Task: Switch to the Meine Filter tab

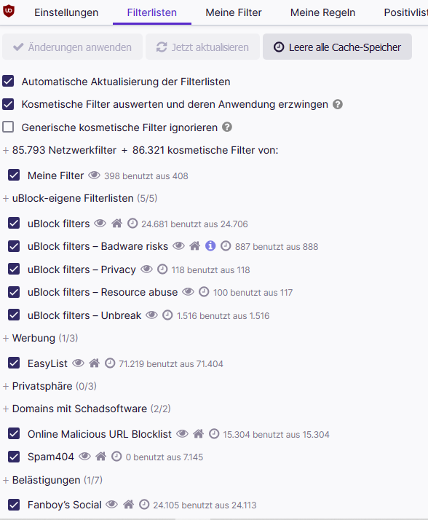Action: 234,12
